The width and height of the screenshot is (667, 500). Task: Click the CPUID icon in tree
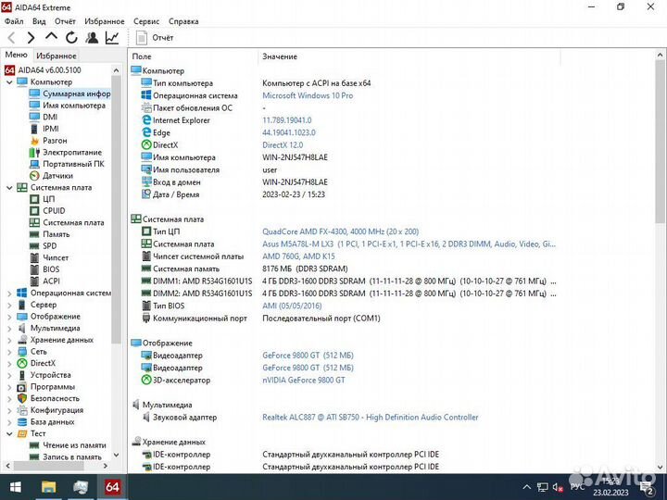[35, 211]
